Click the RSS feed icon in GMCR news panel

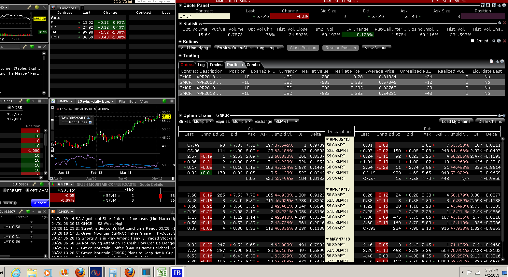coord(53,212)
